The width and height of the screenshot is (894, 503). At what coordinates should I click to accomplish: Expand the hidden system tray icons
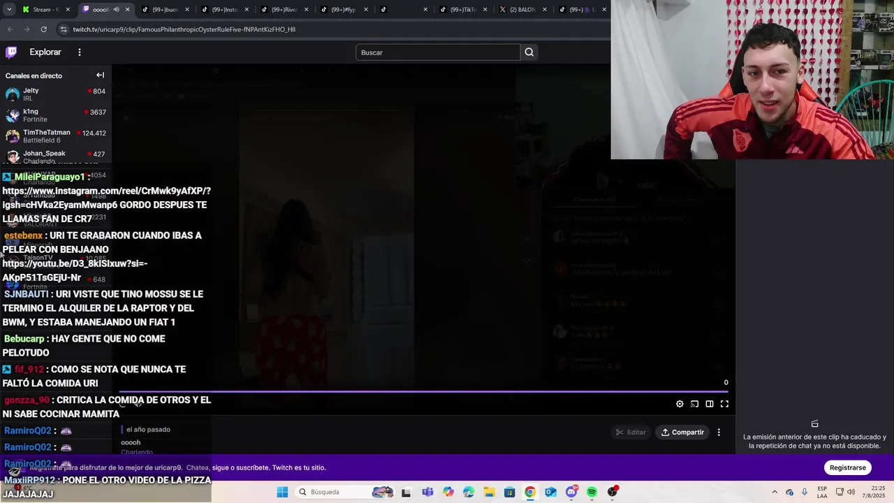pyautogui.click(x=775, y=492)
